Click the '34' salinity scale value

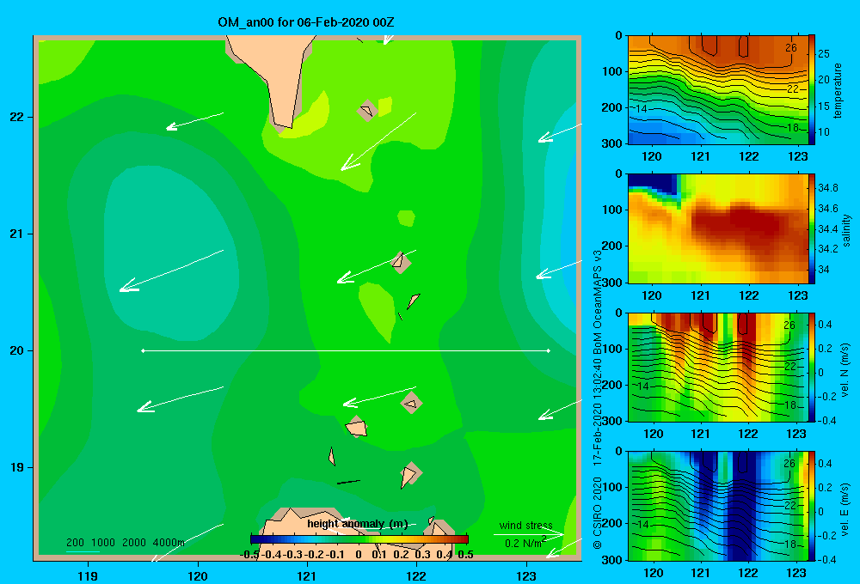(x=823, y=269)
